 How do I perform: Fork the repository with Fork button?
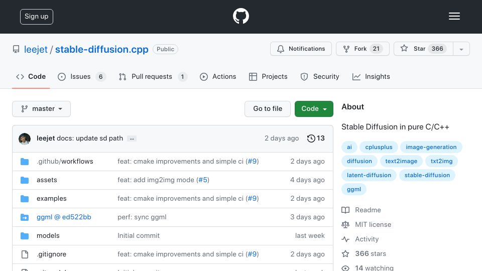[x=363, y=49]
